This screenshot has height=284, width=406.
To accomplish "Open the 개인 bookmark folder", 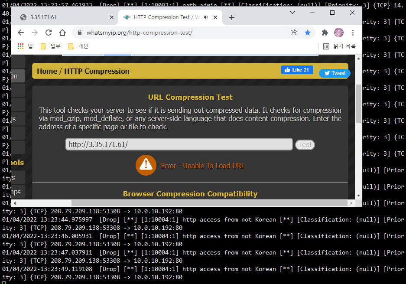I will click(x=78, y=46).
